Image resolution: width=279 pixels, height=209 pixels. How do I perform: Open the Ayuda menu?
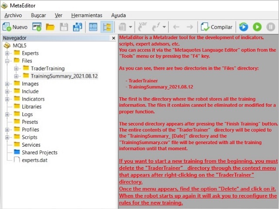tap(119, 16)
